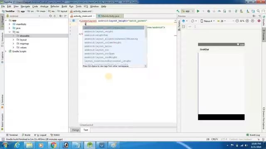266x149 pixels.
Task: Zoom in the layout preview
Action: 247,21
